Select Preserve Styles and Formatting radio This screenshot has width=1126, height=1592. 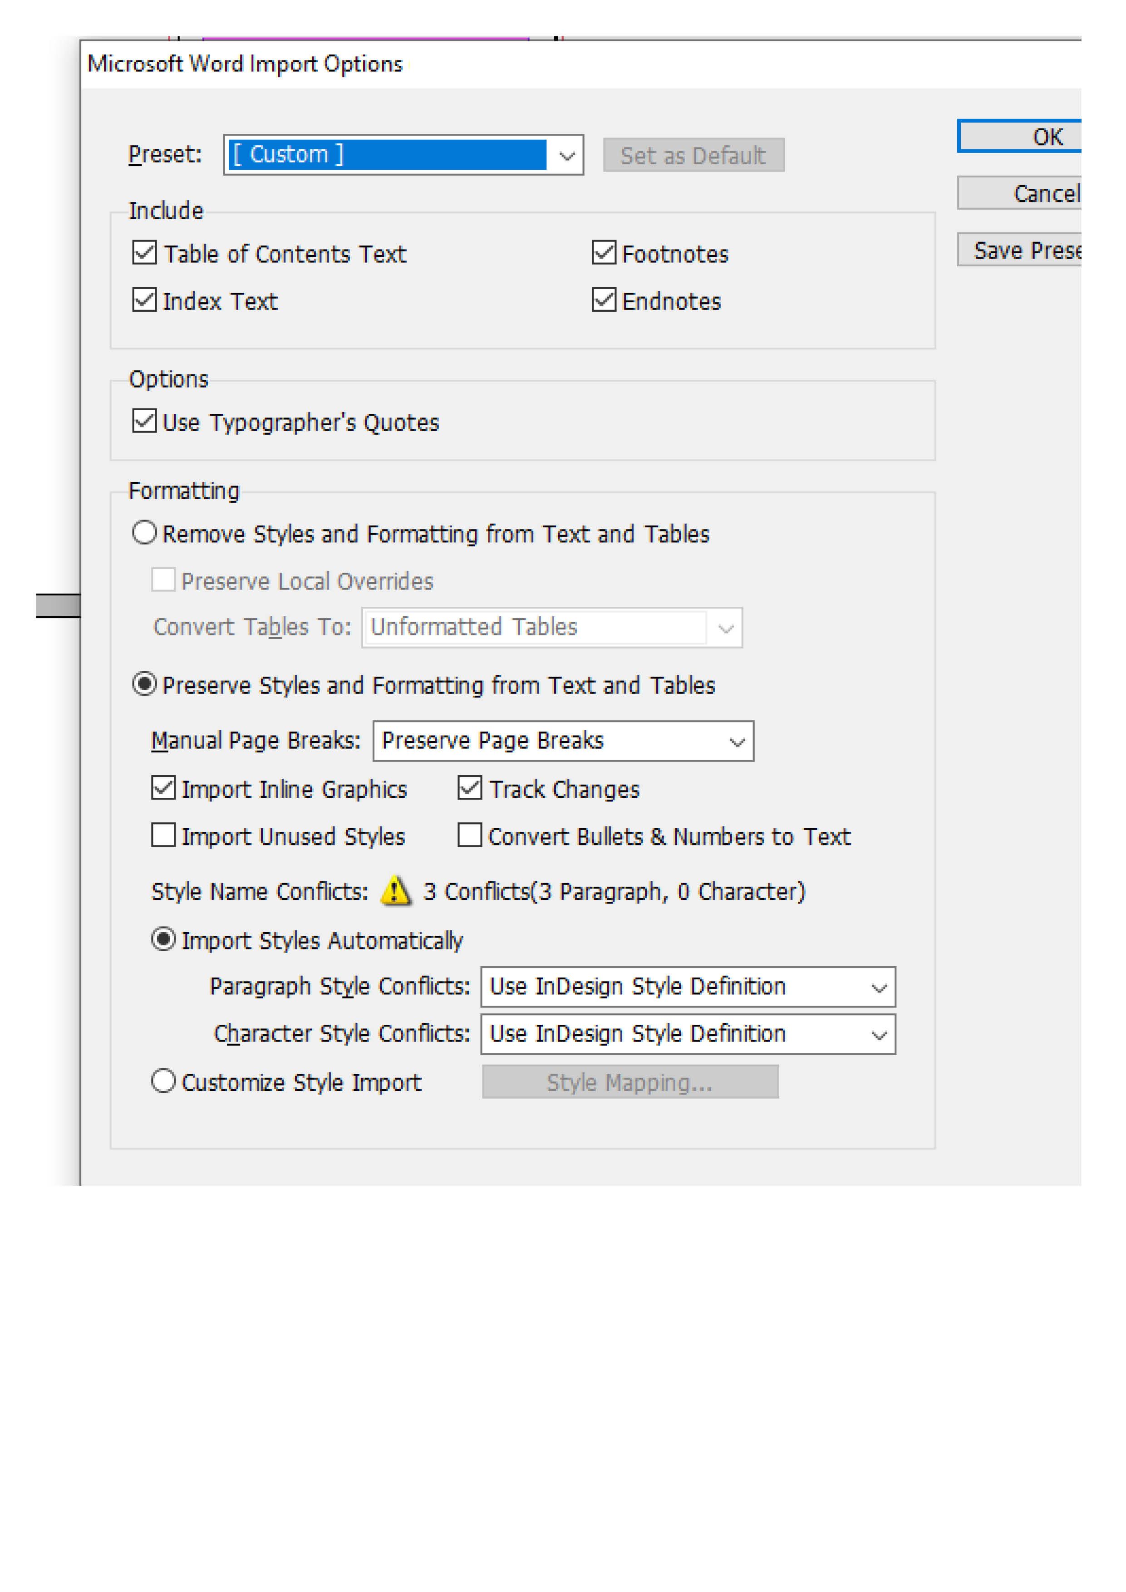click(x=144, y=684)
